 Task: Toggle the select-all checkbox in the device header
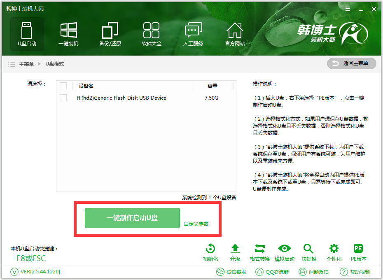click(63, 86)
